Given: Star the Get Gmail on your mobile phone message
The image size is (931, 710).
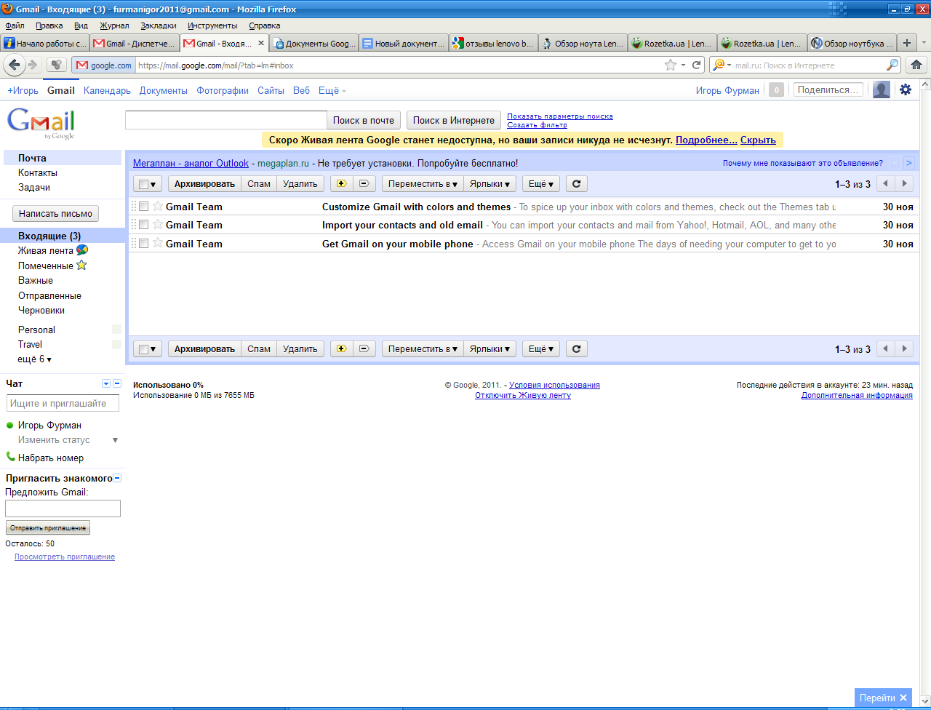Looking at the screenshot, I should click(x=158, y=244).
